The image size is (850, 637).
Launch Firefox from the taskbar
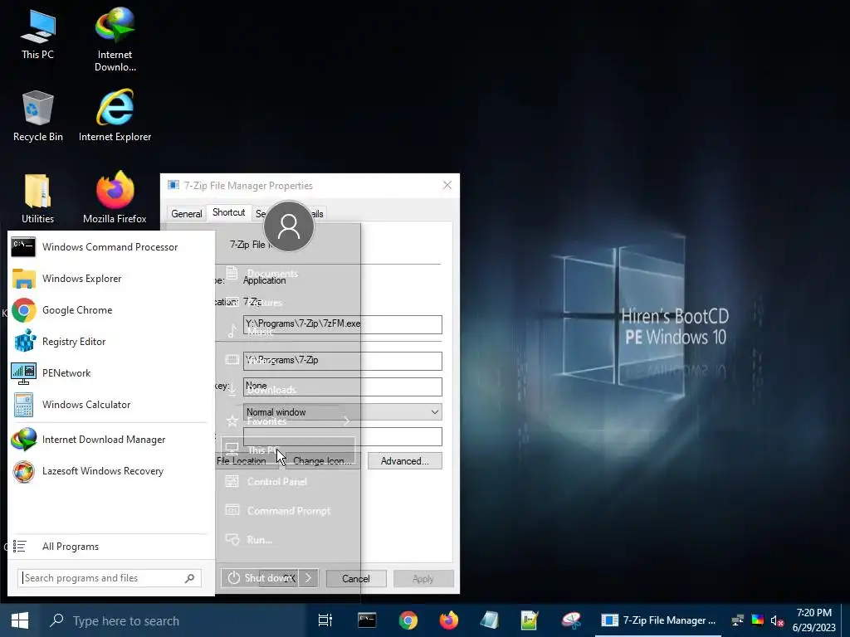(449, 620)
